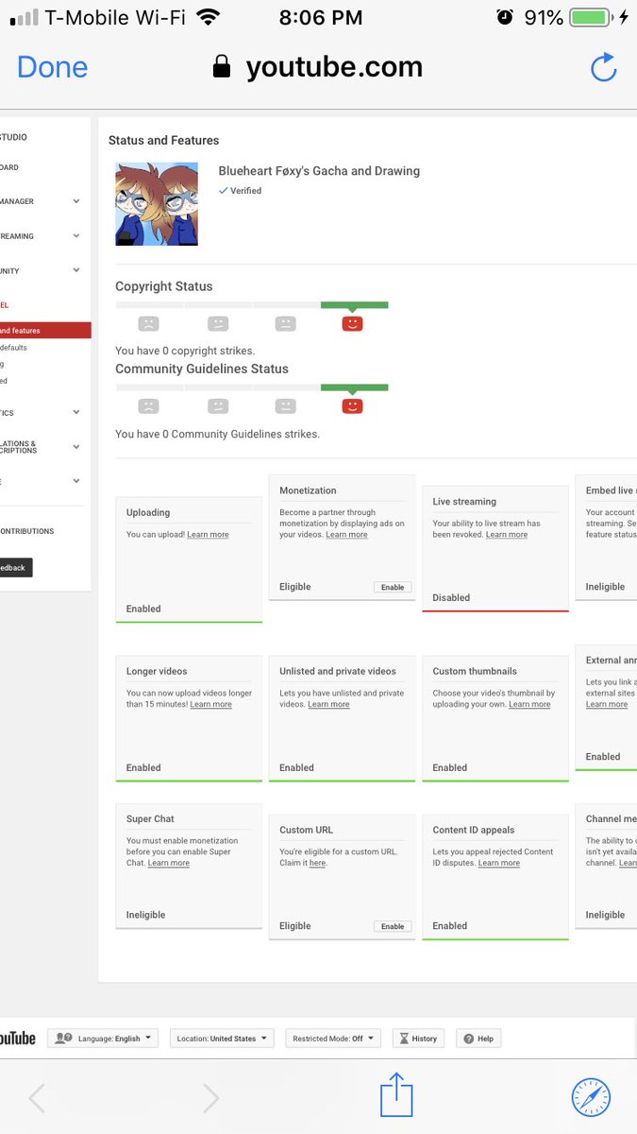
Task: Click the Send feedback button
Action: (16, 568)
